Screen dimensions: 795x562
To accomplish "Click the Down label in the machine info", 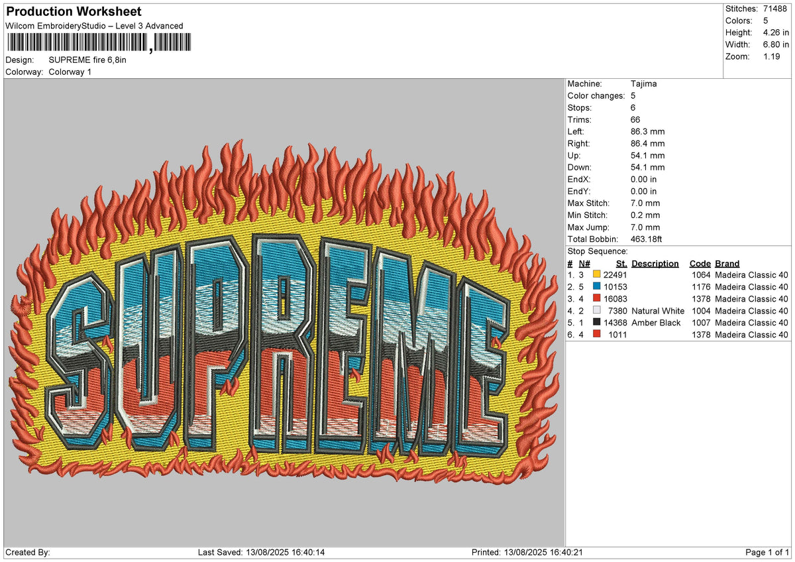I will pyautogui.click(x=580, y=168).
